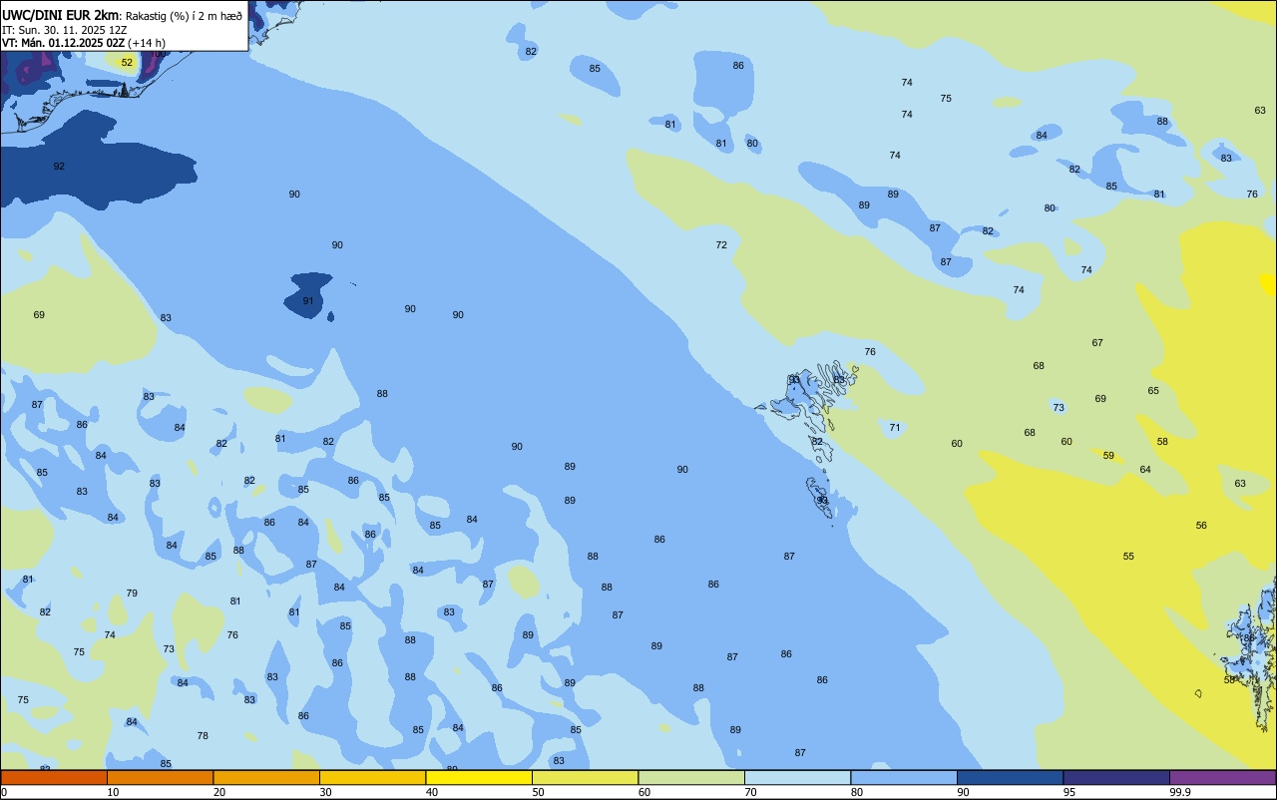Click the humidity value 64 on the map

1145,469
